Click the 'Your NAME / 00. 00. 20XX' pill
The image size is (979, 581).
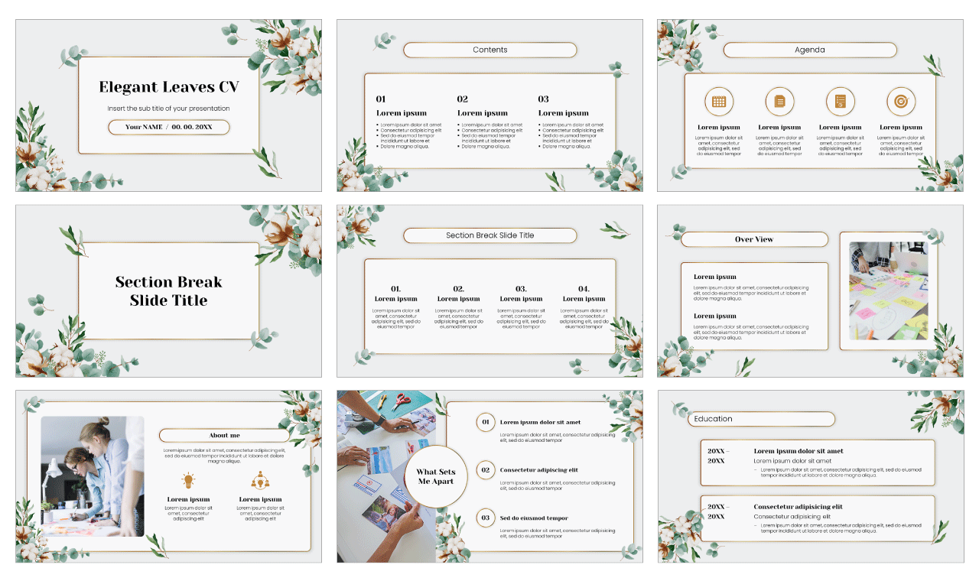coord(169,127)
